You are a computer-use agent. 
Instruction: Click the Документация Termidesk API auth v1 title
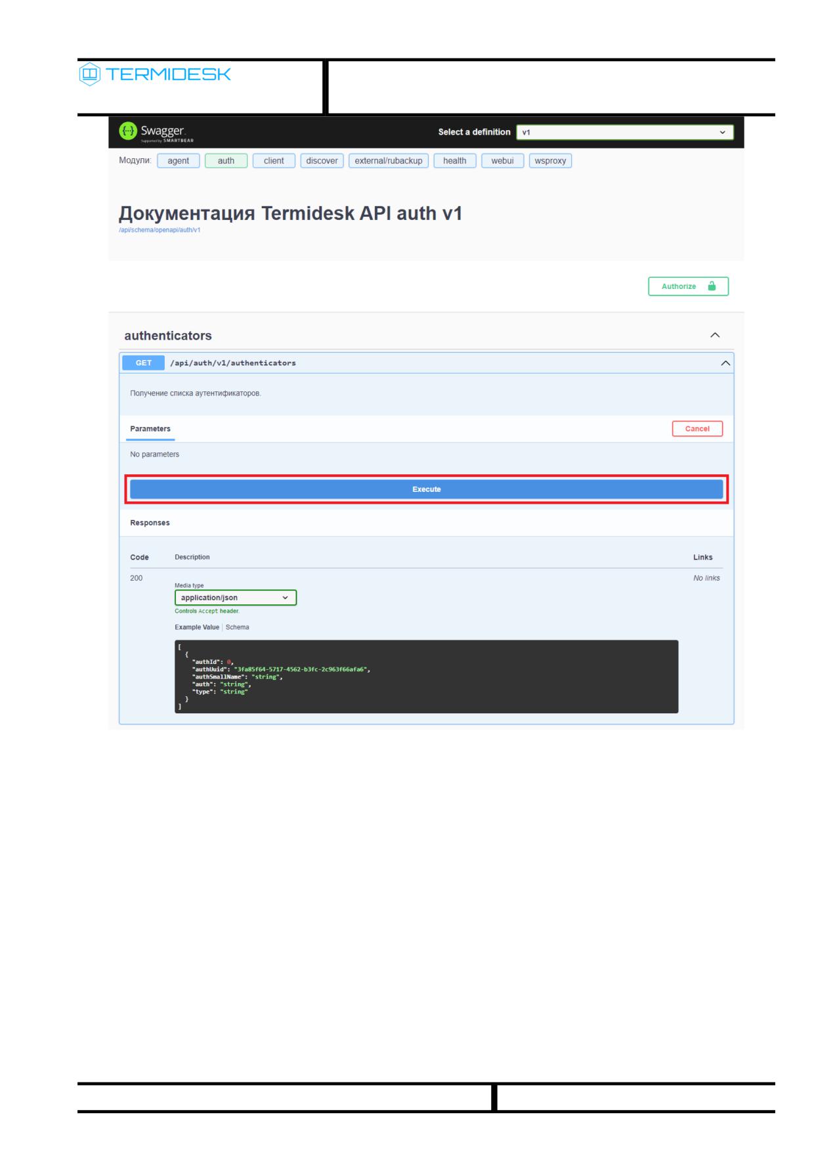tap(290, 213)
